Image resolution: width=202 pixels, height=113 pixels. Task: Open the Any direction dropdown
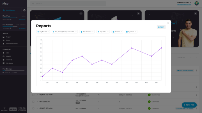pos(87,32)
